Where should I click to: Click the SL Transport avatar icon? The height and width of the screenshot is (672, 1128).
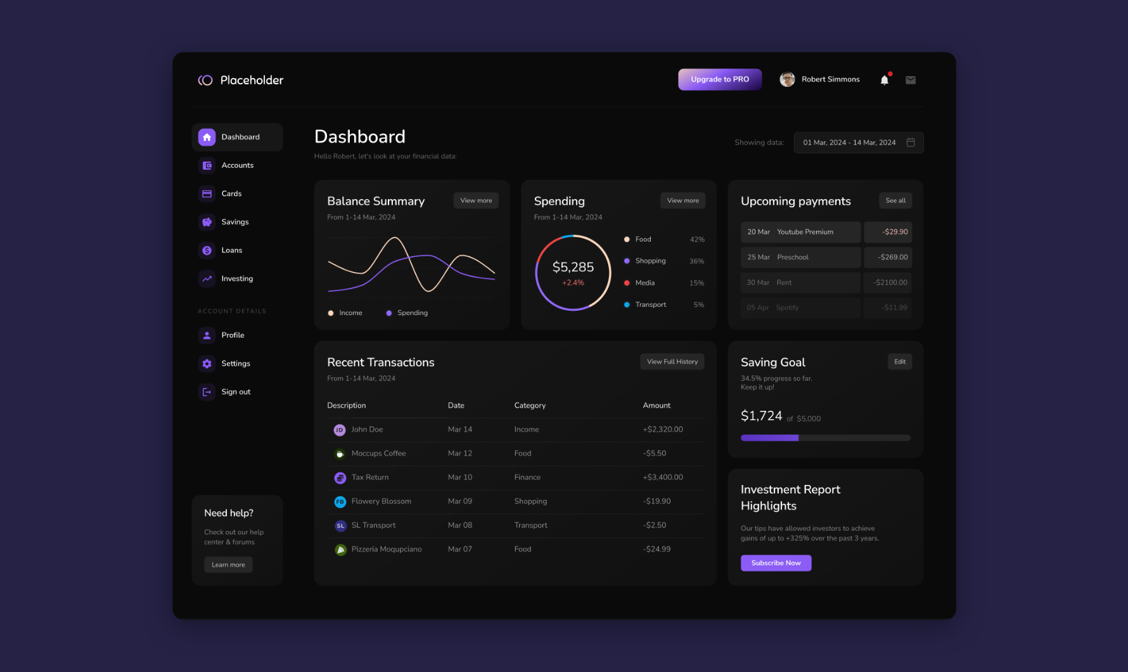pos(340,526)
